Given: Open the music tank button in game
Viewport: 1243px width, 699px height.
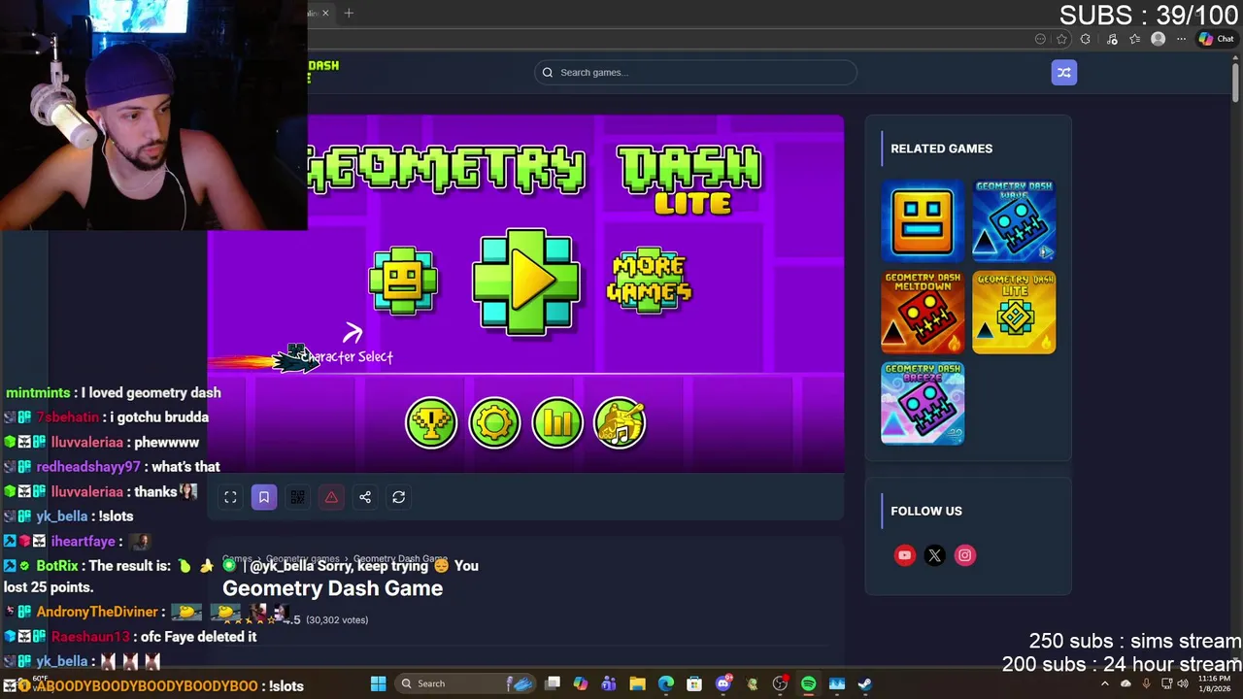Looking at the screenshot, I should pyautogui.click(x=620, y=422).
